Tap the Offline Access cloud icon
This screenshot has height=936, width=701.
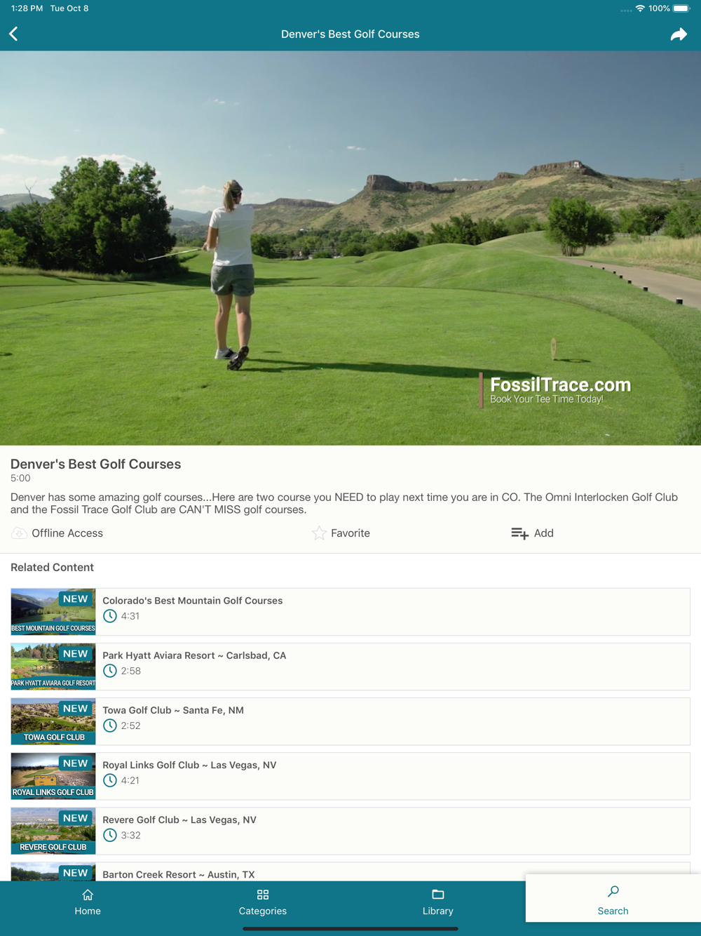[19, 533]
